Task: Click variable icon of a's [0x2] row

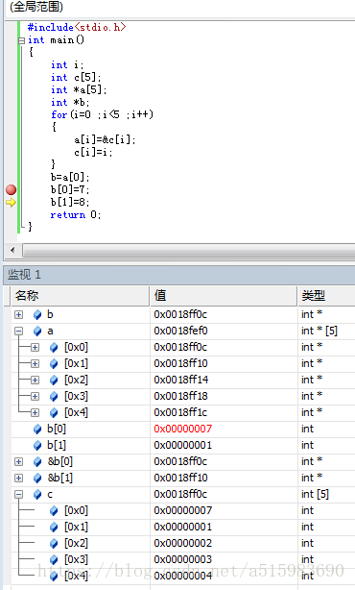Action: 54,380
